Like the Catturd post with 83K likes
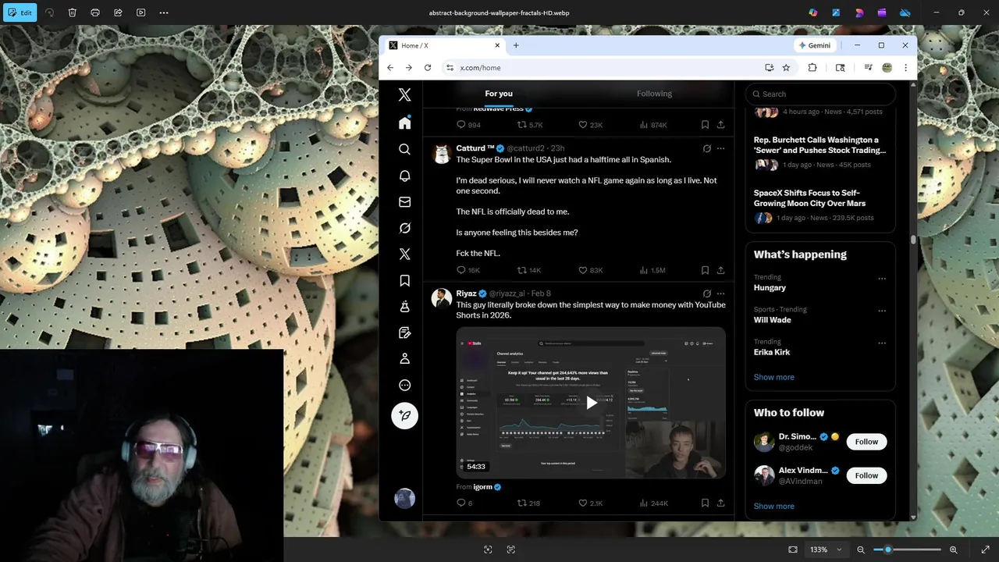 (x=590, y=270)
